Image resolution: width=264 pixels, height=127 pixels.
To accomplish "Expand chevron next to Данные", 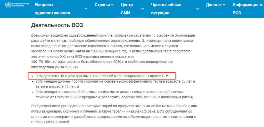I will pyautogui.click(x=224, y=5).
